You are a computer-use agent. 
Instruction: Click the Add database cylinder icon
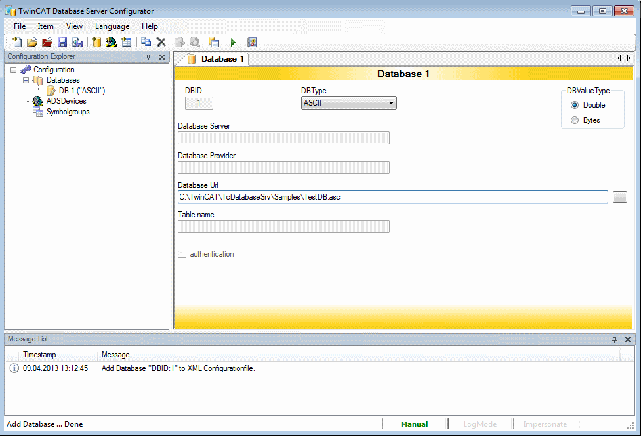[x=96, y=42]
